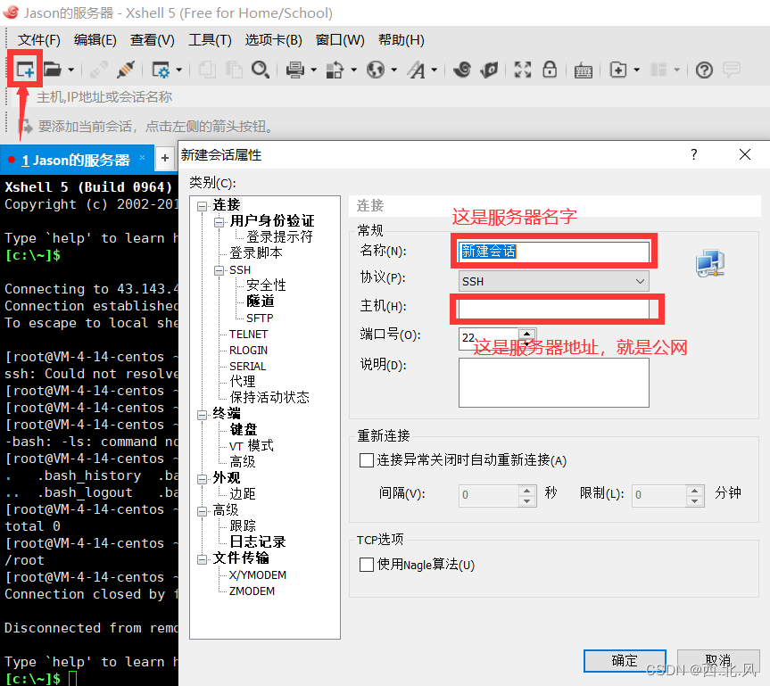Screen dimensions: 770x686
Task: Open the folder (Open session) toolbar icon
Action: [x=52, y=70]
